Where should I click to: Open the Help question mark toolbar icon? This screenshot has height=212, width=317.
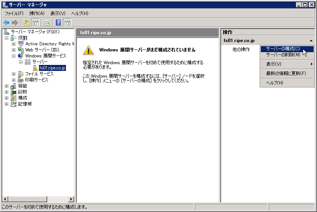[x=58, y=23]
